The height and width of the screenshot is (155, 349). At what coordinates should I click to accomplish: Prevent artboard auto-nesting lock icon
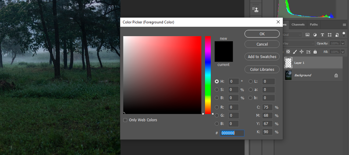[x=308, y=52]
